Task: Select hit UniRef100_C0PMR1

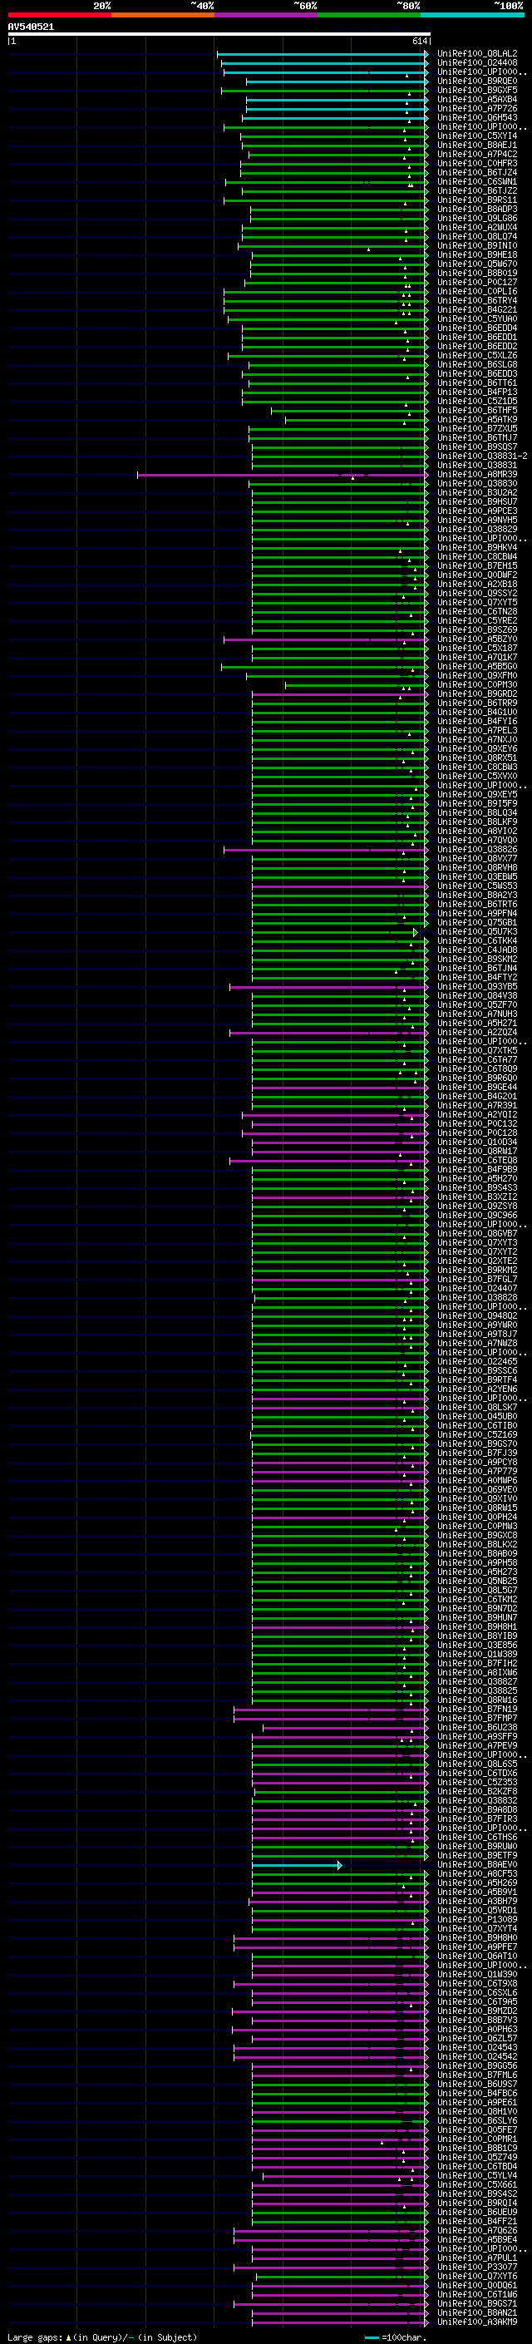Action: point(476,2139)
